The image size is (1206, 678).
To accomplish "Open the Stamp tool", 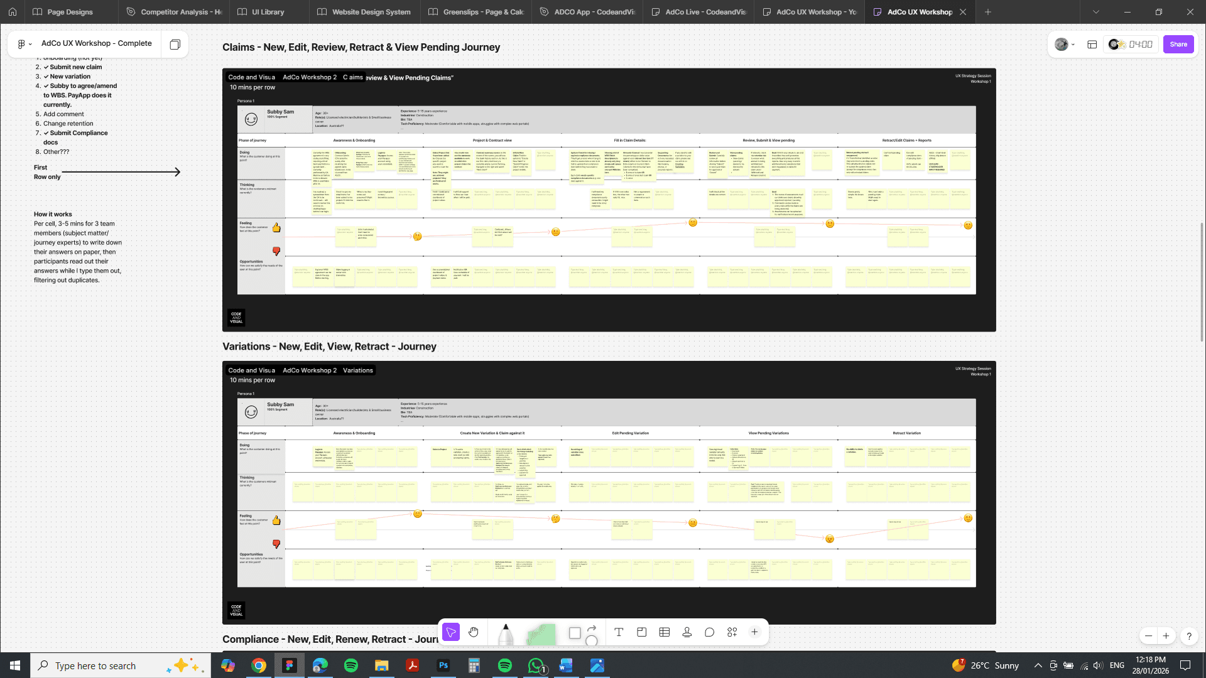I will [x=687, y=632].
